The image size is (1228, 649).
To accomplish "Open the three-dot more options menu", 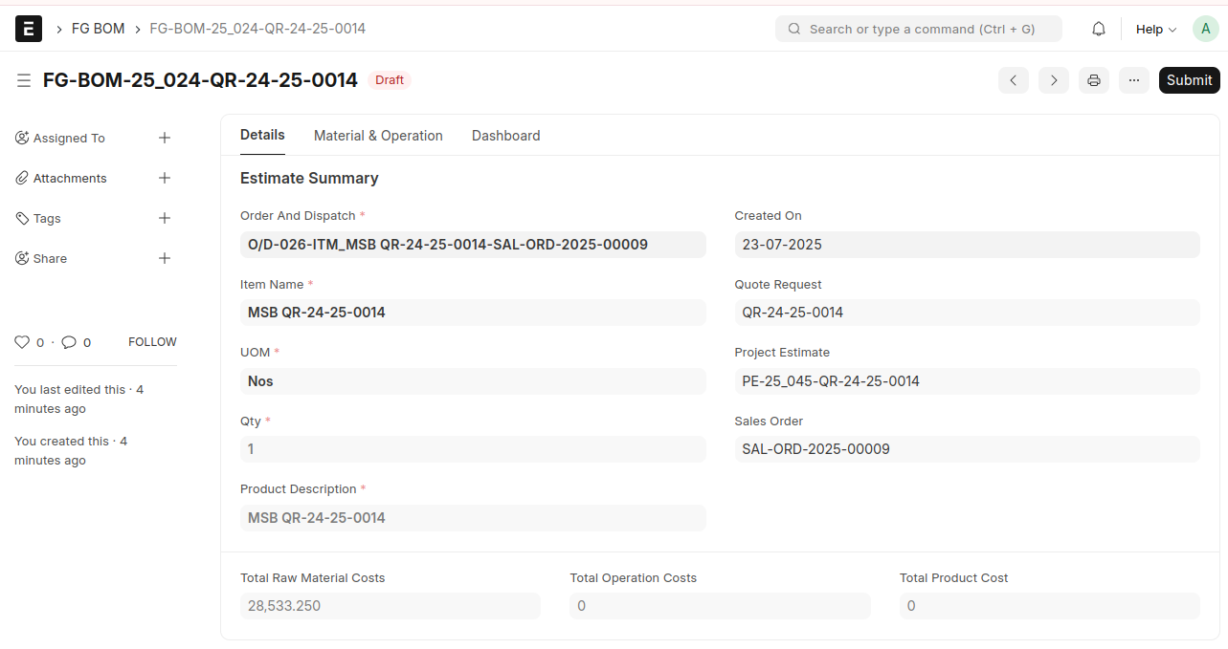I will (1134, 80).
